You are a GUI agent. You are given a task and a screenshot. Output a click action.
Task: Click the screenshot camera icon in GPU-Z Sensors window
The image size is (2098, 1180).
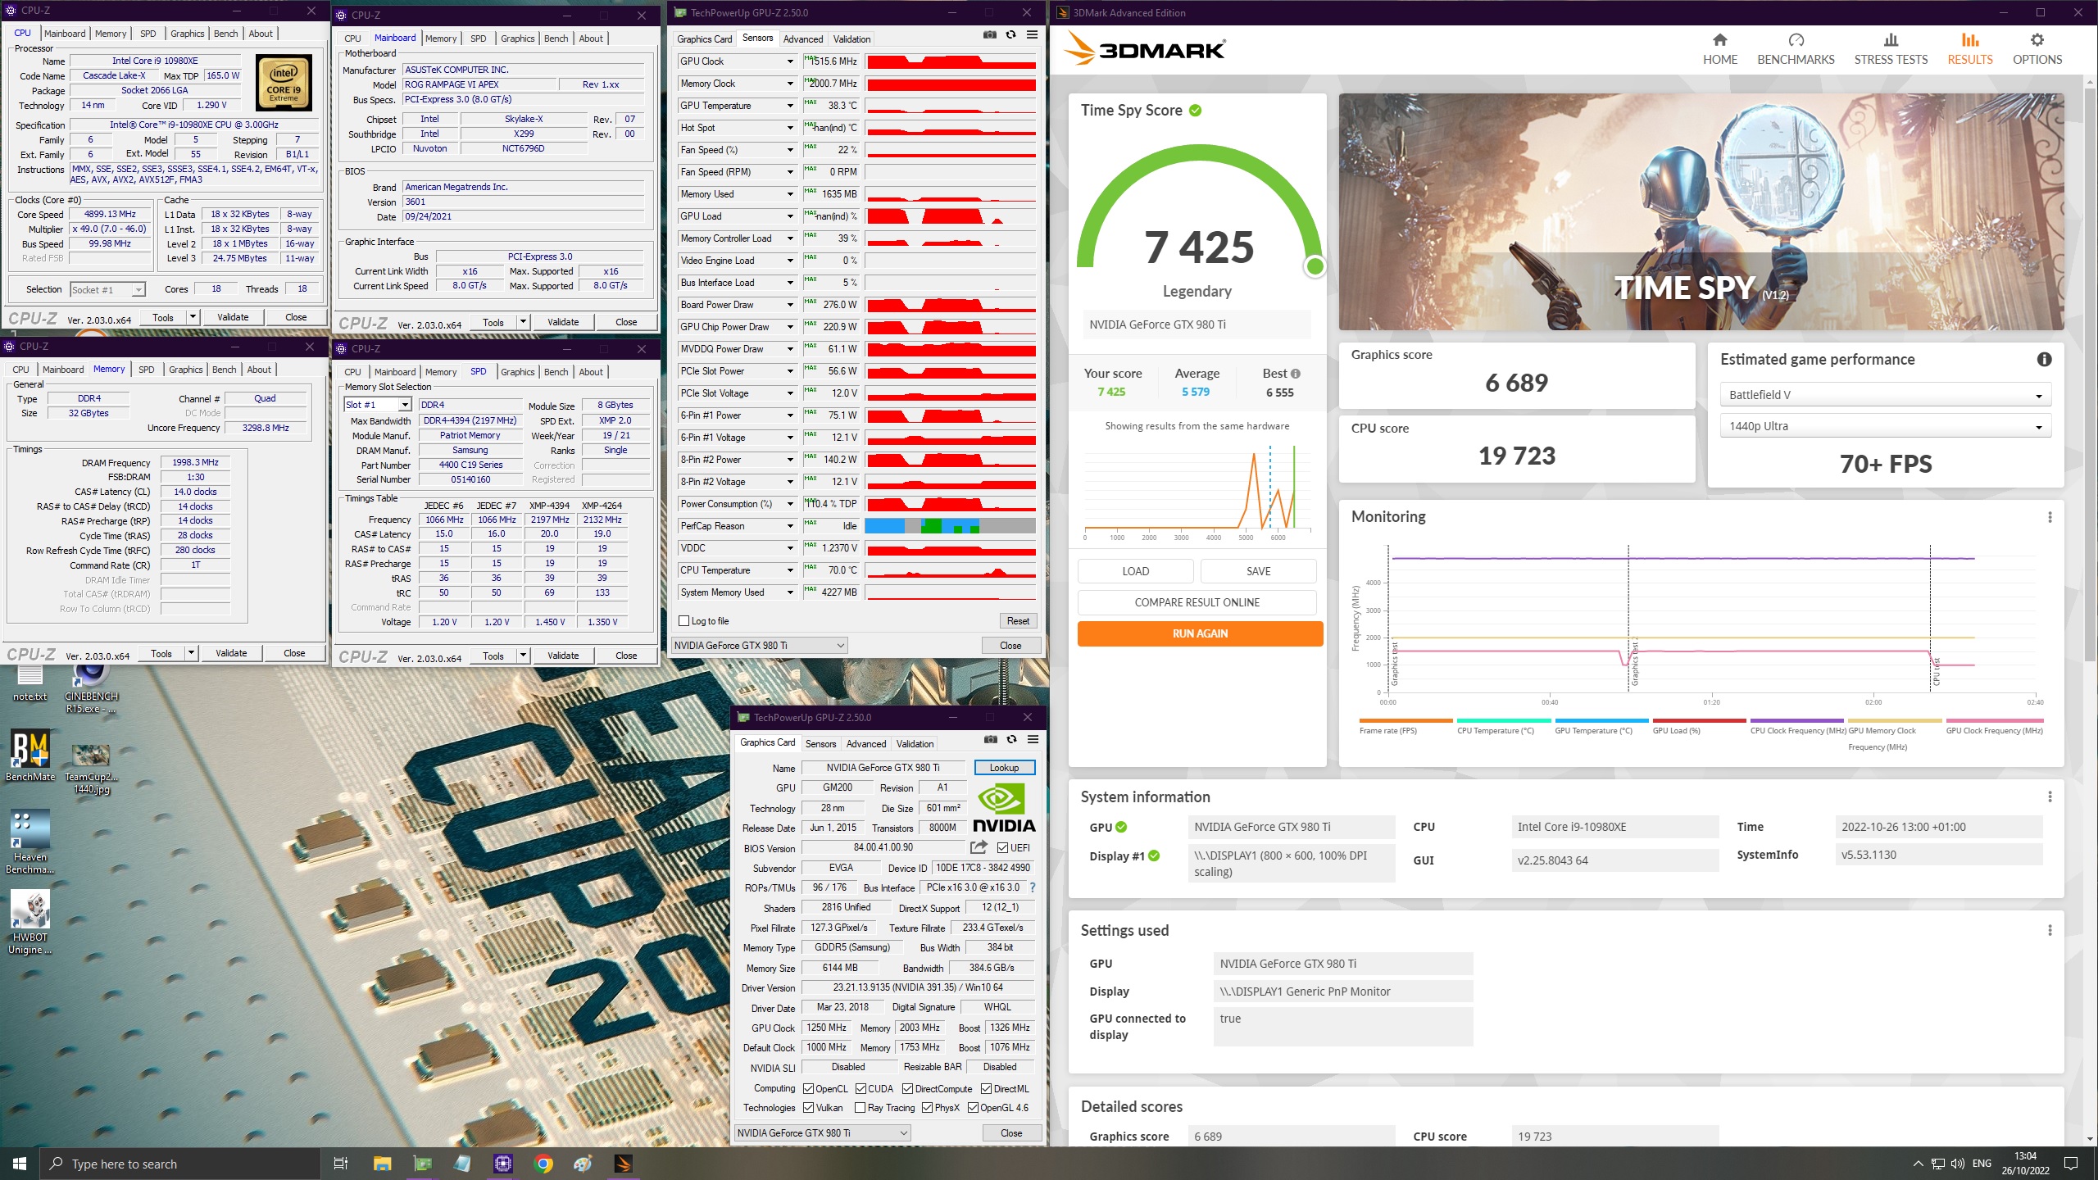990,35
